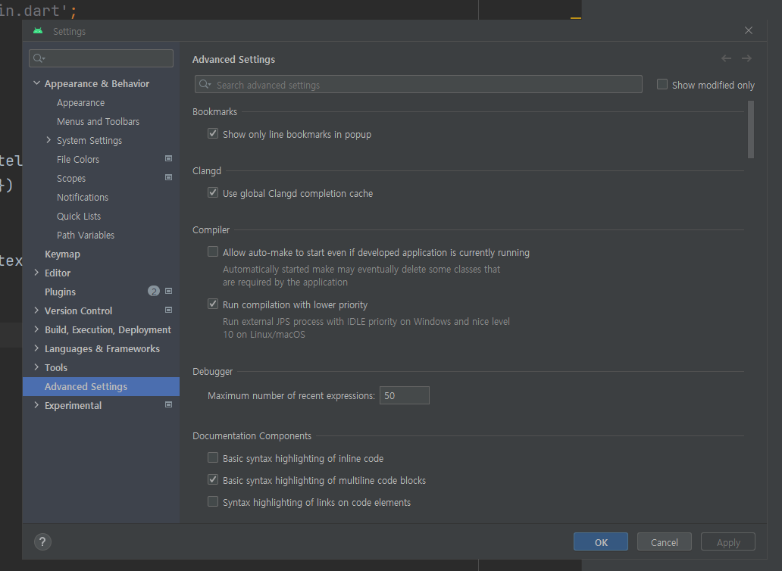This screenshot has width=782, height=571.
Task: Expand the System Settings node
Action: (x=48, y=140)
